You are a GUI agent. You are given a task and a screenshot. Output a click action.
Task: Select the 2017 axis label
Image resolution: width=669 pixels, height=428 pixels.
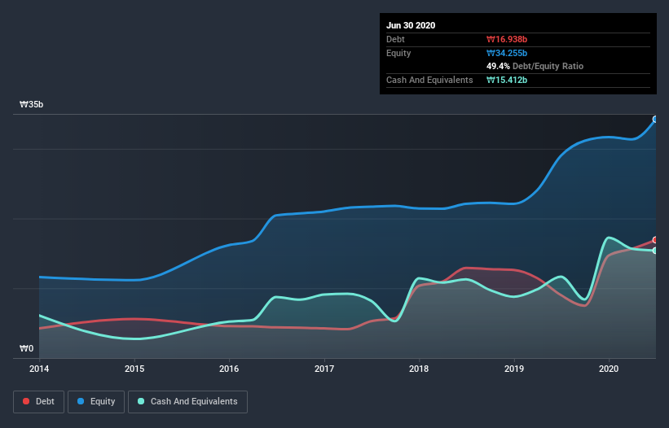(324, 369)
